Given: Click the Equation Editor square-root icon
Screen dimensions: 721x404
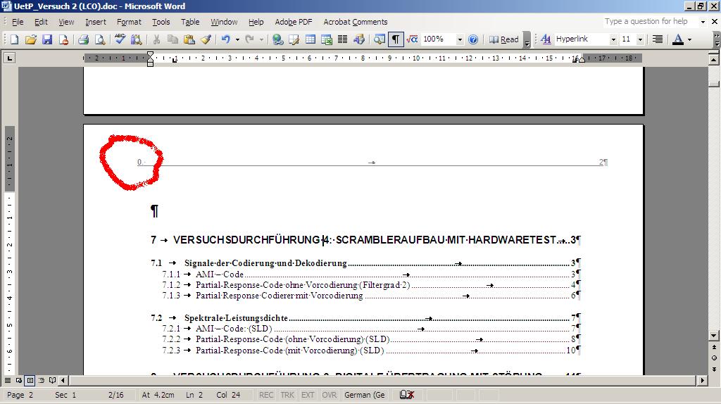Looking at the screenshot, I should click(x=412, y=39).
